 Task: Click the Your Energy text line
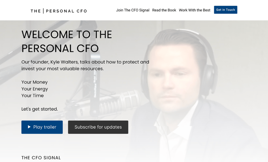[x=34, y=89]
